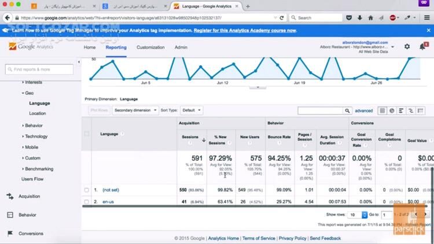
Task: Select the Comparison view icon
Action: coord(411,110)
